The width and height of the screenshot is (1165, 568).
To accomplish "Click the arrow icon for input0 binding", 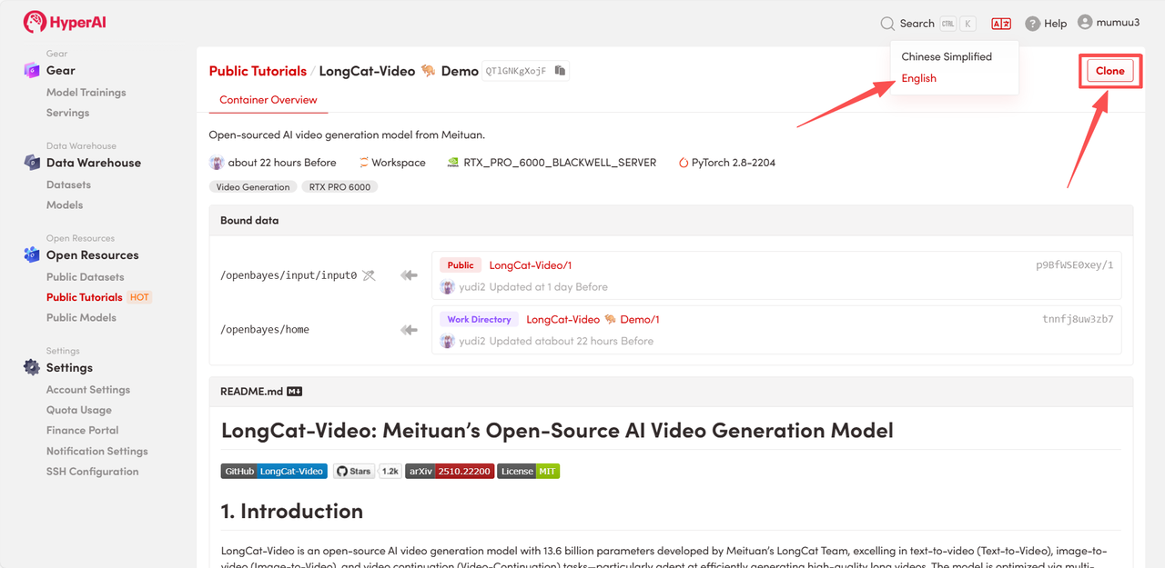I will [409, 275].
